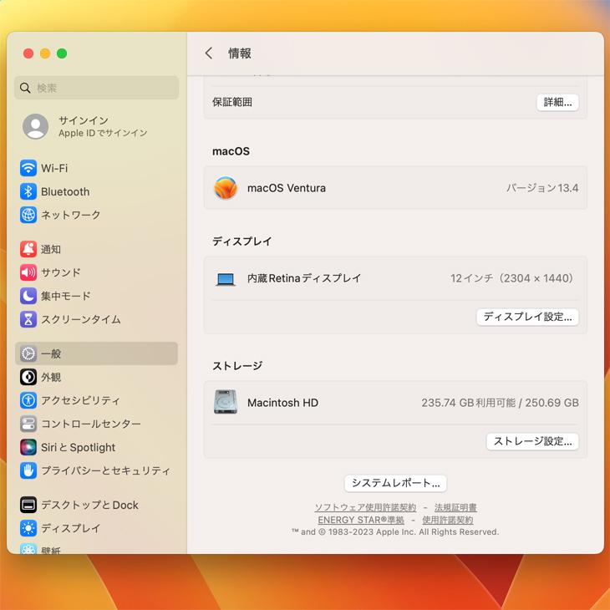Viewport: 610px width, 610px height.
Task: Open ソフトウェア使用許諾契約 link
Action: (365, 507)
